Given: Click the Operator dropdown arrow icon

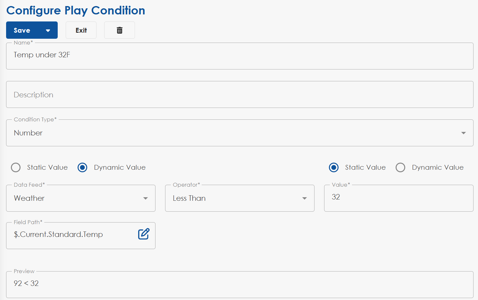Looking at the screenshot, I should click(305, 198).
